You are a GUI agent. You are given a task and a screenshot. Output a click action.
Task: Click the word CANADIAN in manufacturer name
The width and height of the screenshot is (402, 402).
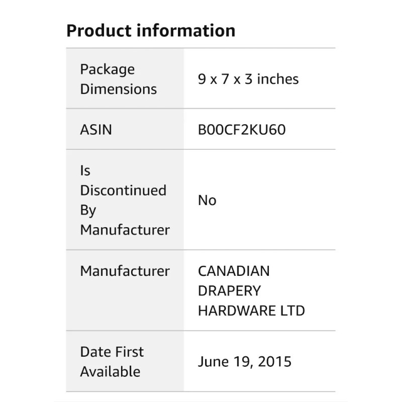click(234, 271)
